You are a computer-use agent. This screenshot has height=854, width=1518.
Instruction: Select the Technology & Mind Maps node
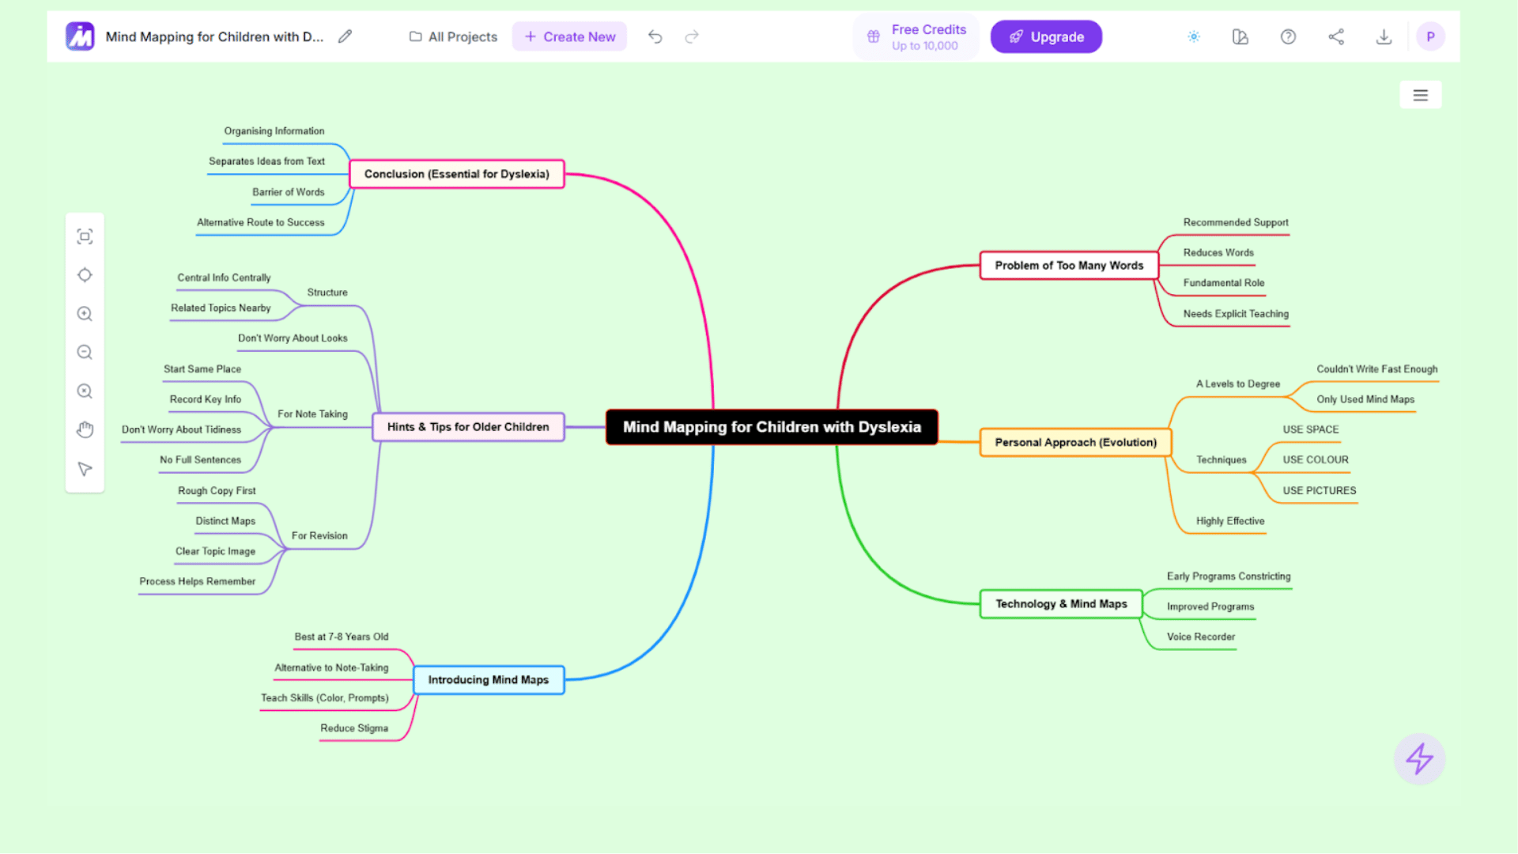1060,603
